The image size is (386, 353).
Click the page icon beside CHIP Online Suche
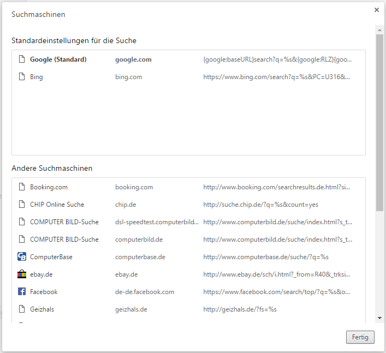click(22, 205)
